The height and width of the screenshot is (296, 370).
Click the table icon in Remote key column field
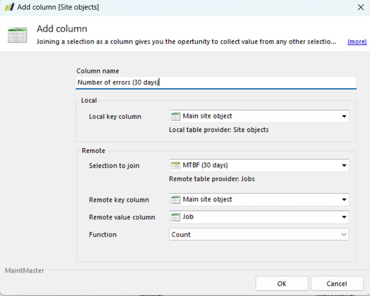coord(176,200)
